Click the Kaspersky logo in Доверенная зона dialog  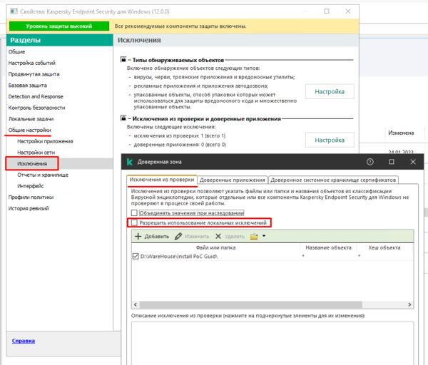point(131,163)
